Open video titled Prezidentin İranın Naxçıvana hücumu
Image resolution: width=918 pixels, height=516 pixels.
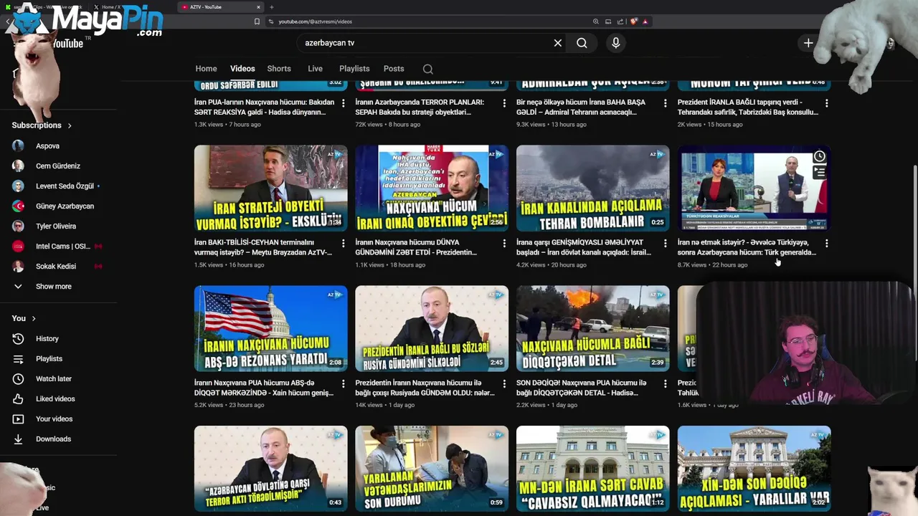tap(425, 388)
